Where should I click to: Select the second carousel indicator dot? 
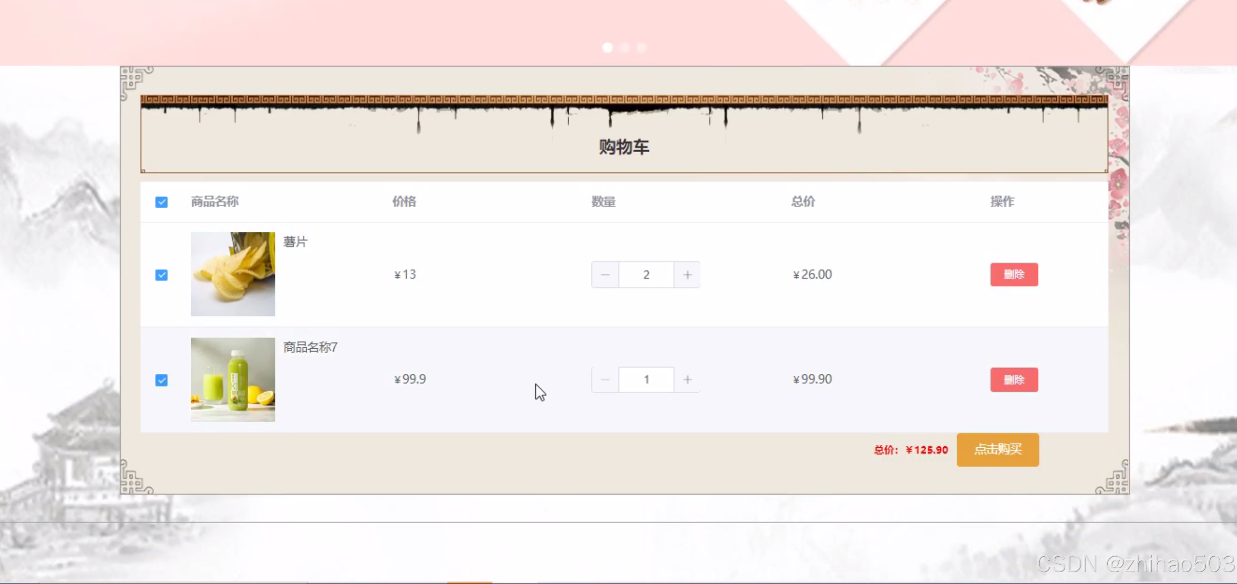coord(625,48)
